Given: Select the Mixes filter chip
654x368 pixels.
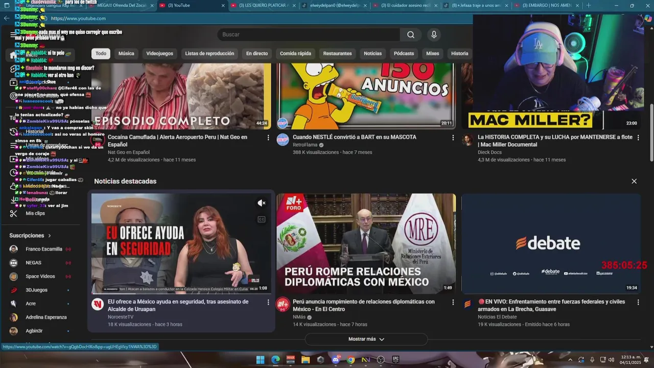Looking at the screenshot, I should click(432, 54).
